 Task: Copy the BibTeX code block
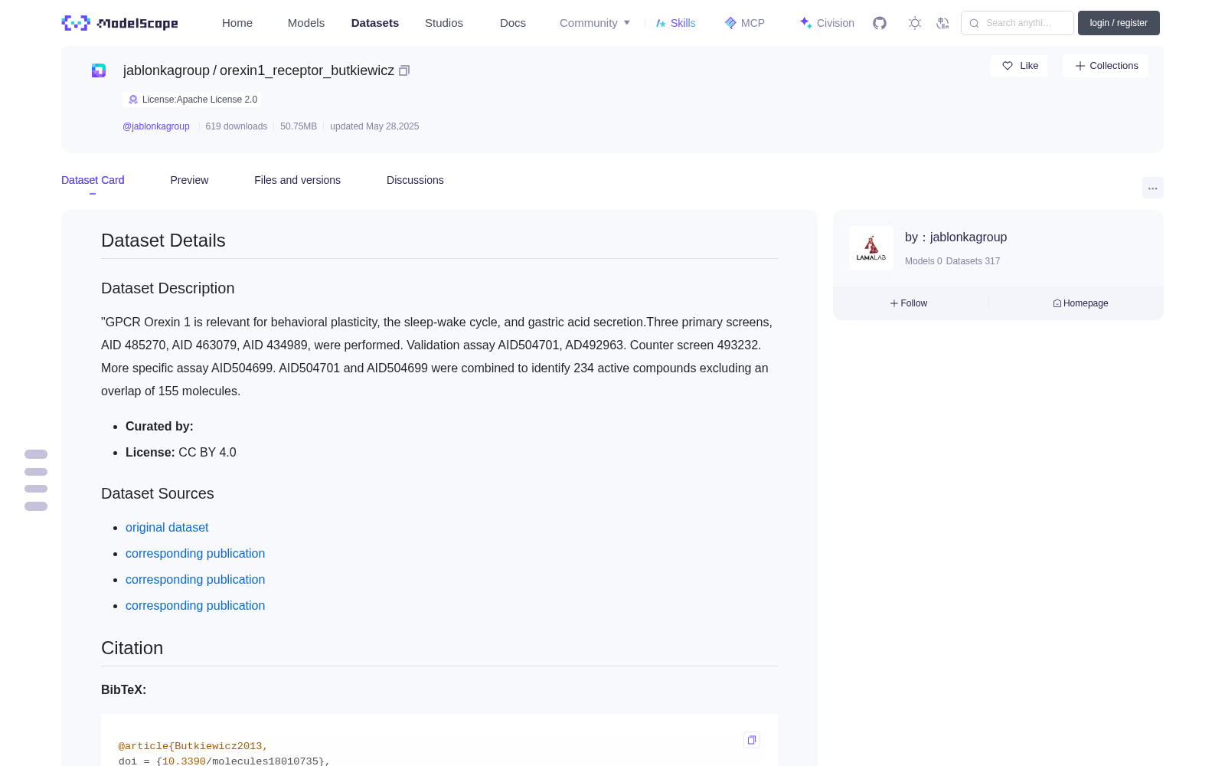tap(752, 740)
